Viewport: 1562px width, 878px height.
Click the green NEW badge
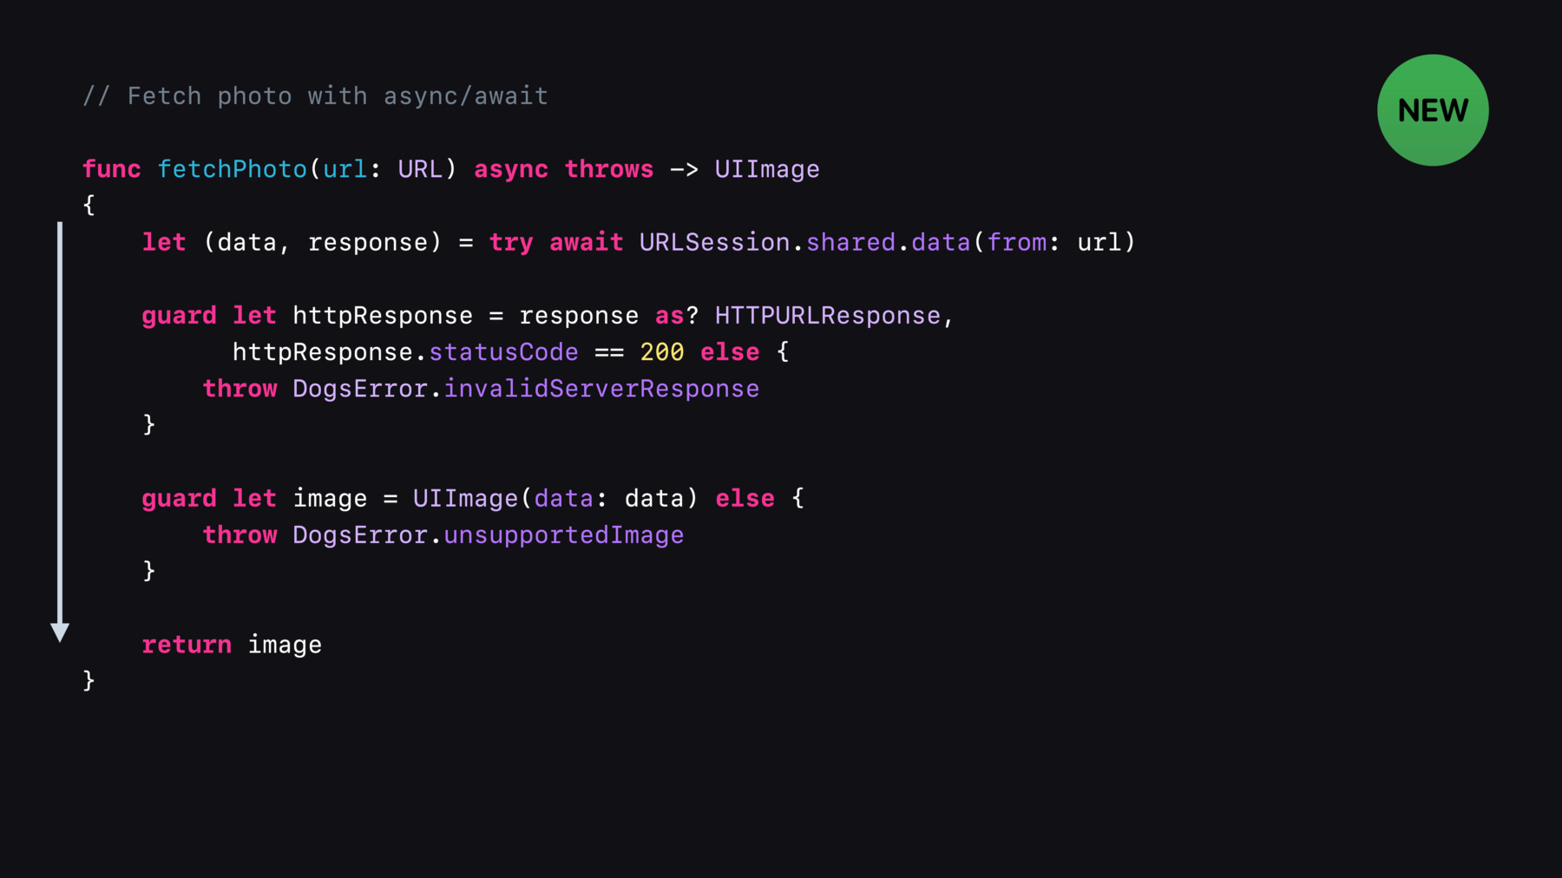click(x=1433, y=110)
